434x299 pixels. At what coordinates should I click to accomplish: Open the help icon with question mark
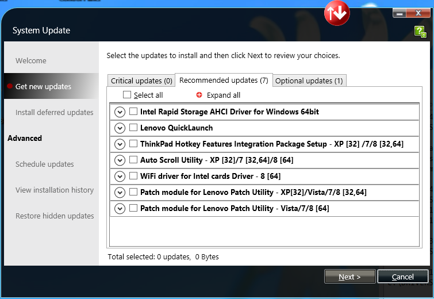point(420,32)
